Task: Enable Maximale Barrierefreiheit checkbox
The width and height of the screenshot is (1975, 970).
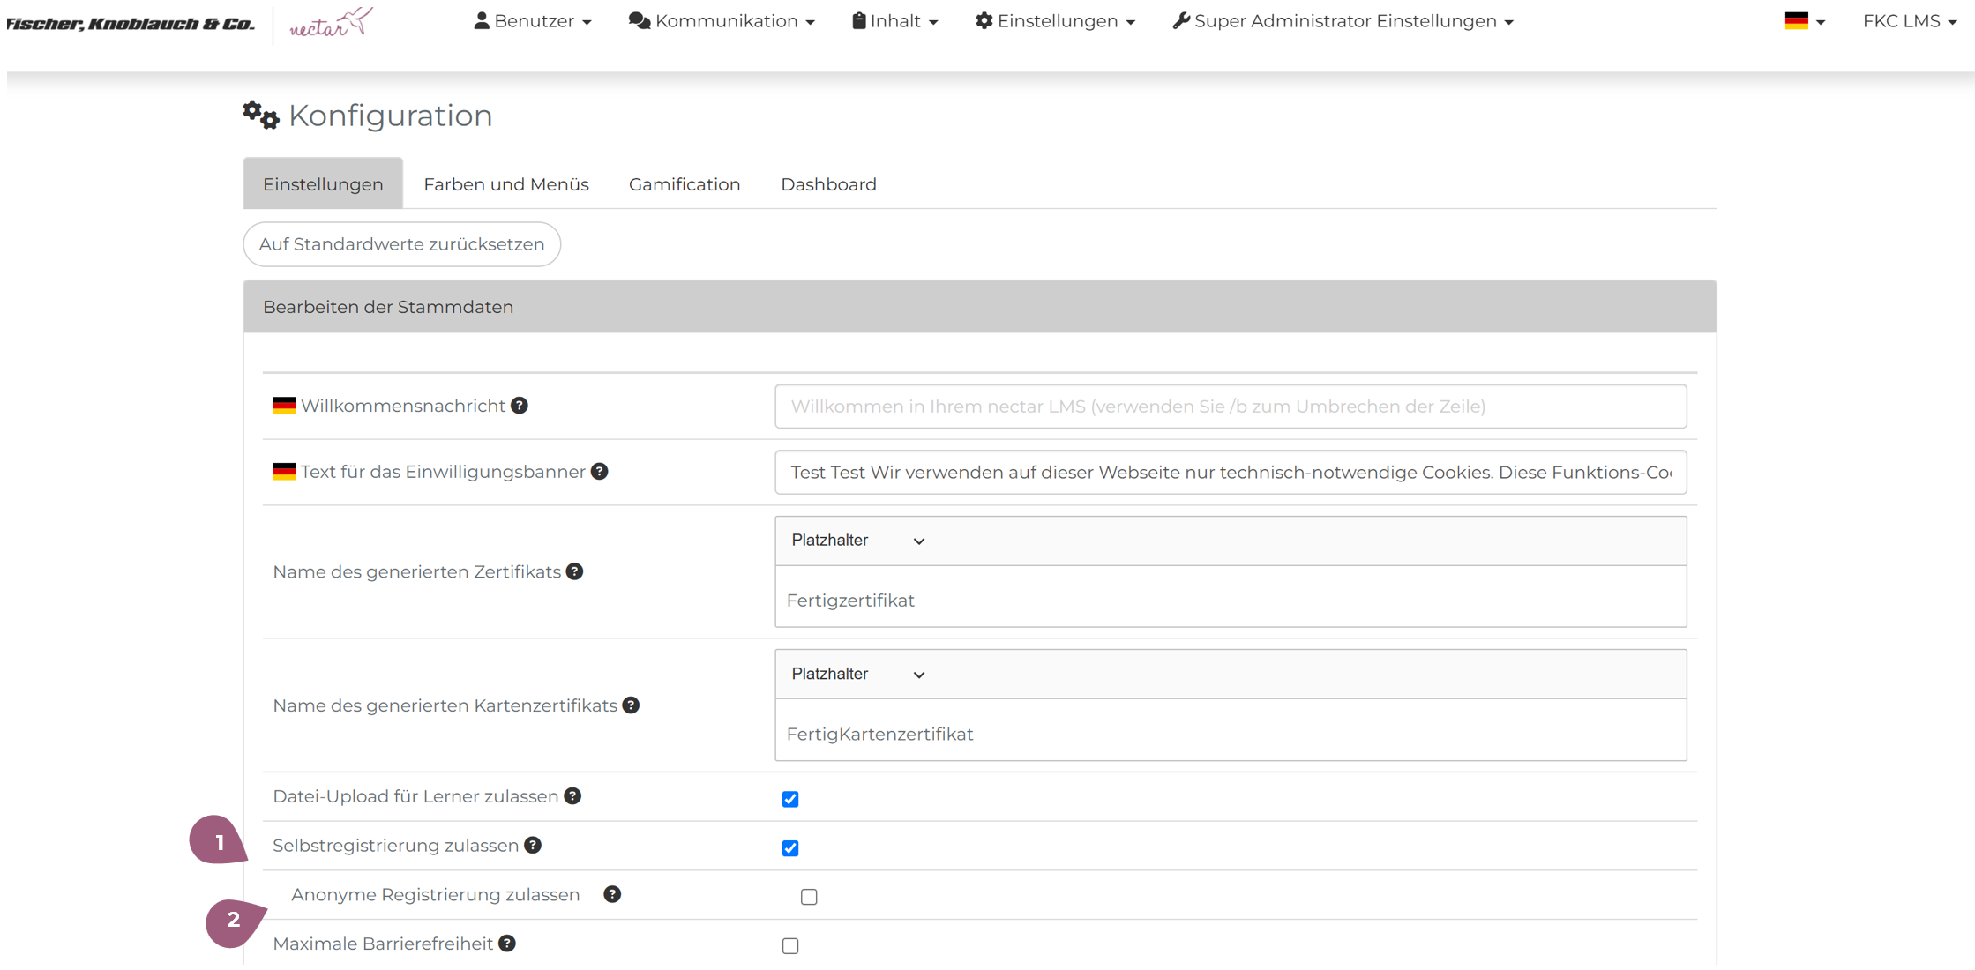Action: (790, 946)
